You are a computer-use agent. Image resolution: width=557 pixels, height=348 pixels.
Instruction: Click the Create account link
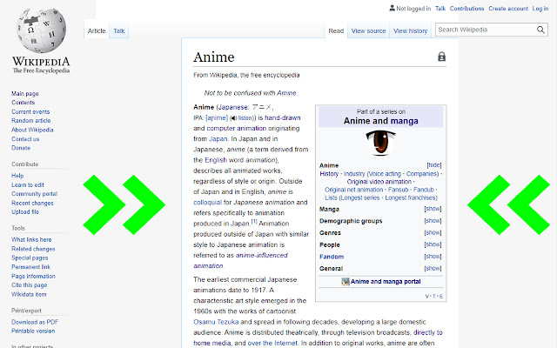[508, 9]
